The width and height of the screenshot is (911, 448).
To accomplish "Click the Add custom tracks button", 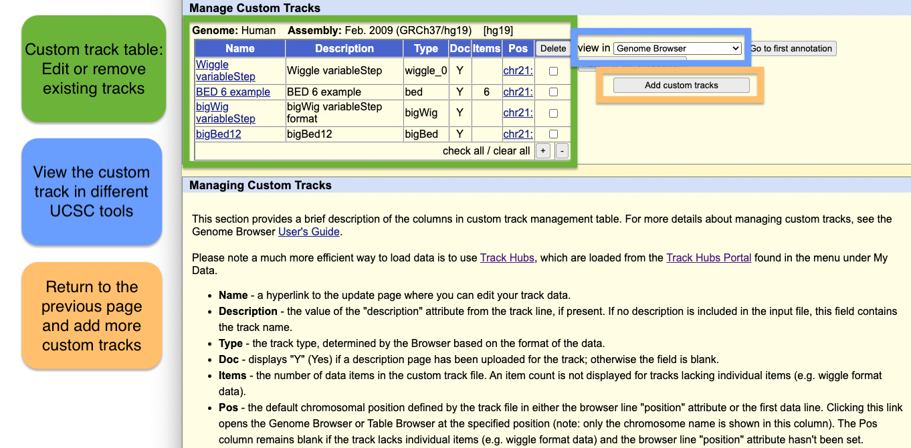I will (681, 86).
